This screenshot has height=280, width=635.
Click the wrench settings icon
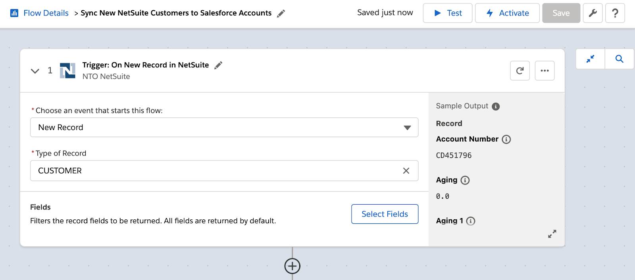593,13
